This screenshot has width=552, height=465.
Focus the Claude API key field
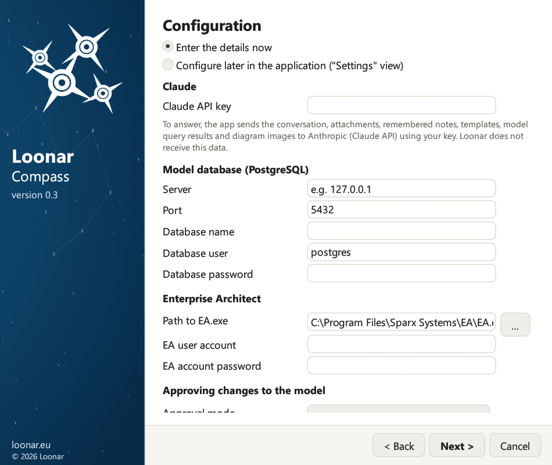402,105
